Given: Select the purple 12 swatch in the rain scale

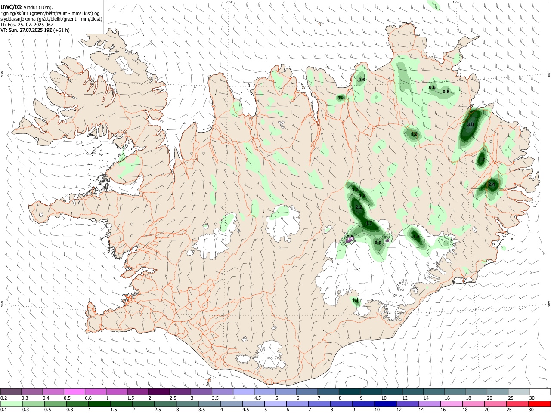Looking at the screenshot, I should (407, 404).
